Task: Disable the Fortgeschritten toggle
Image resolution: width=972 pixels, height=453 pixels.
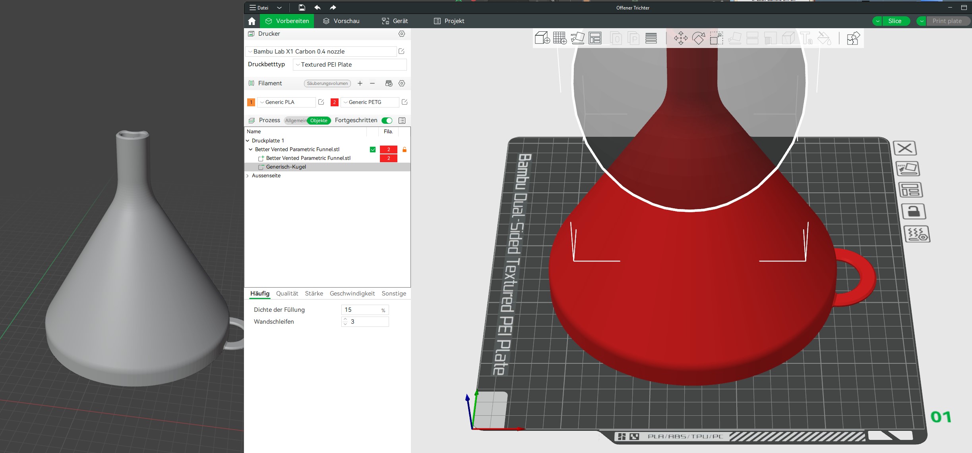Action: (x=387, y=120)
